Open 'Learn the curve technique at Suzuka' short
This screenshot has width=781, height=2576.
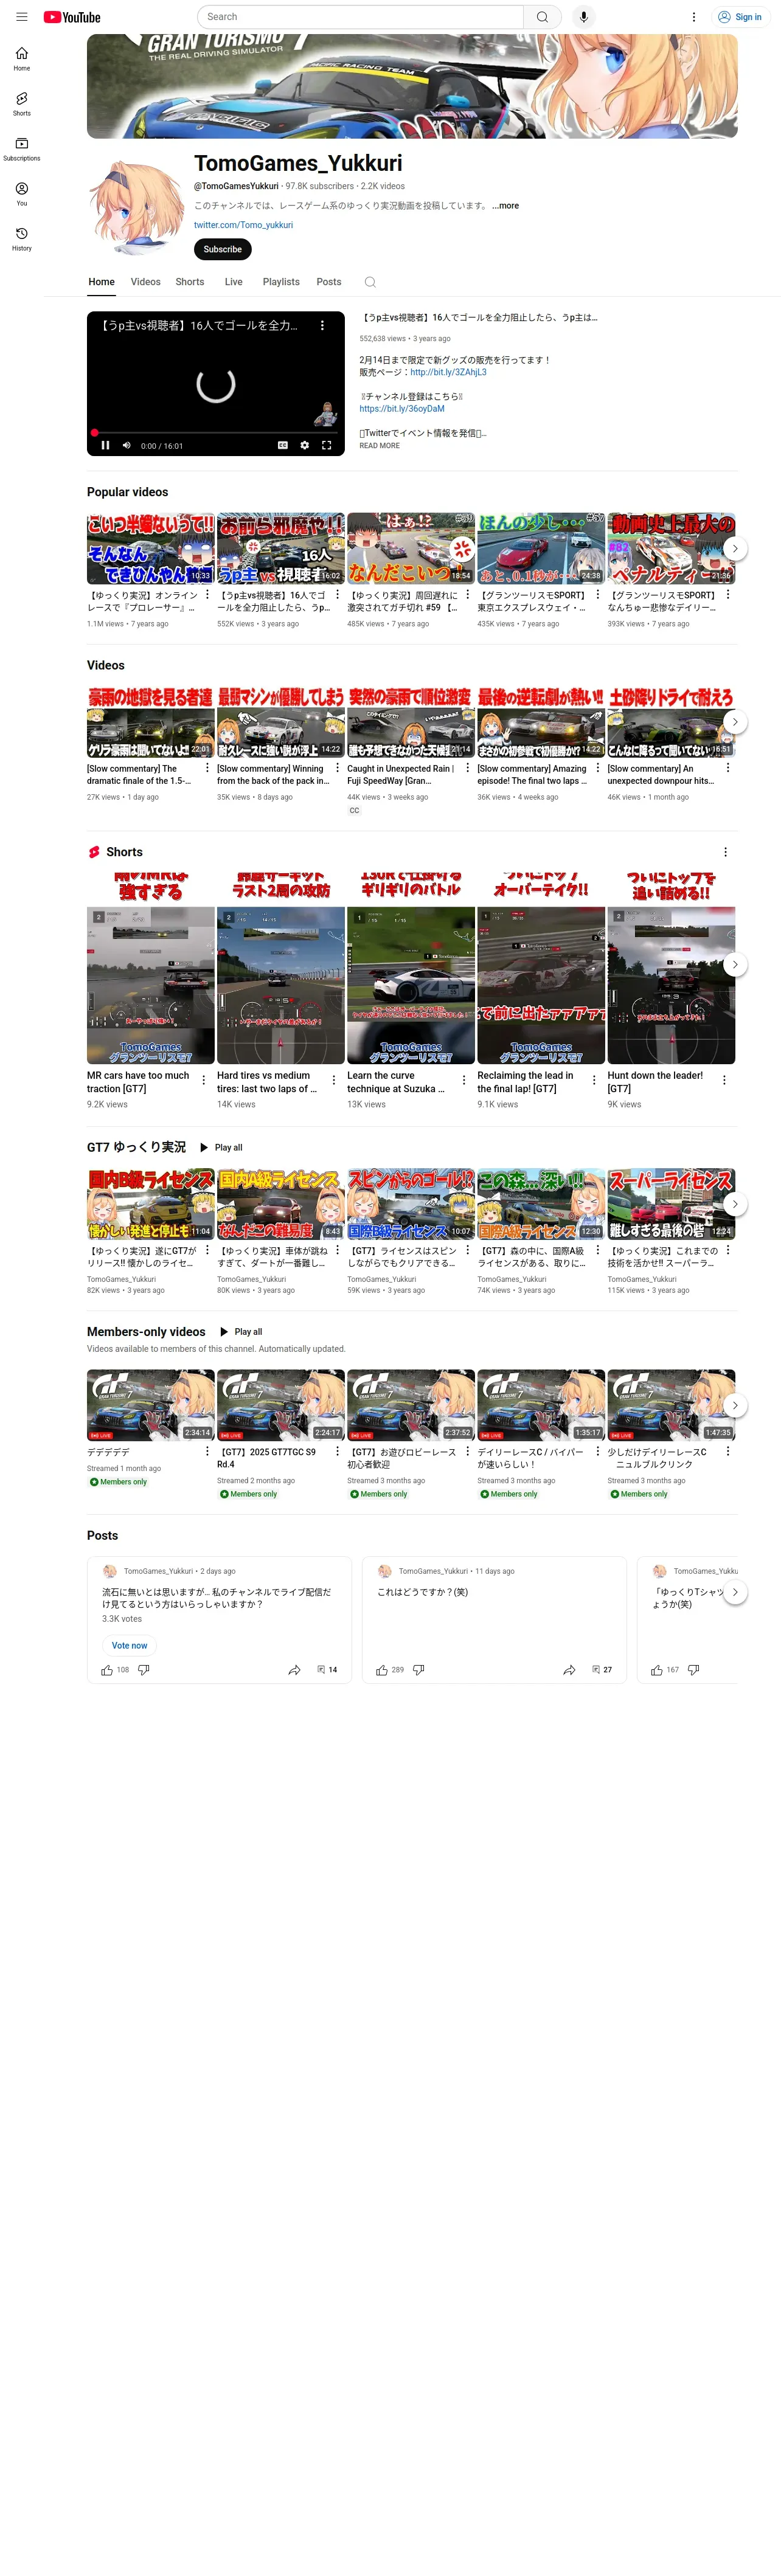(411, 969)
